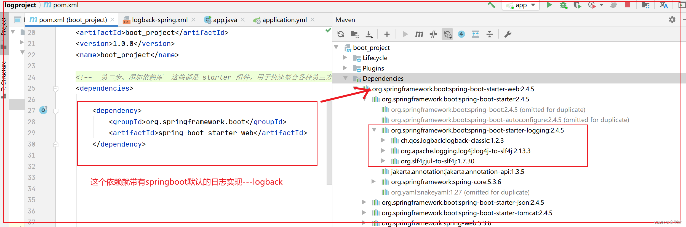Expand spring-boot-starter-tomcat:2.4.5 node
The image size is (686, 227).
(x=364, y=212)
